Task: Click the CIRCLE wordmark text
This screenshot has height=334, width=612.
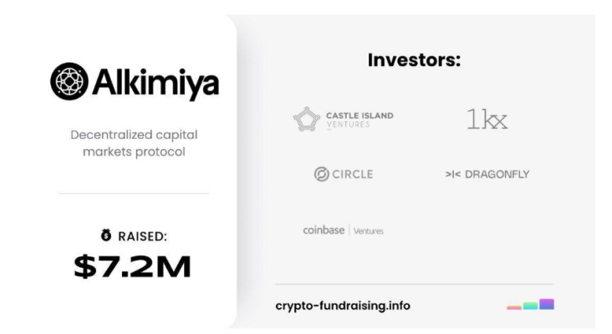Action: 353,175
